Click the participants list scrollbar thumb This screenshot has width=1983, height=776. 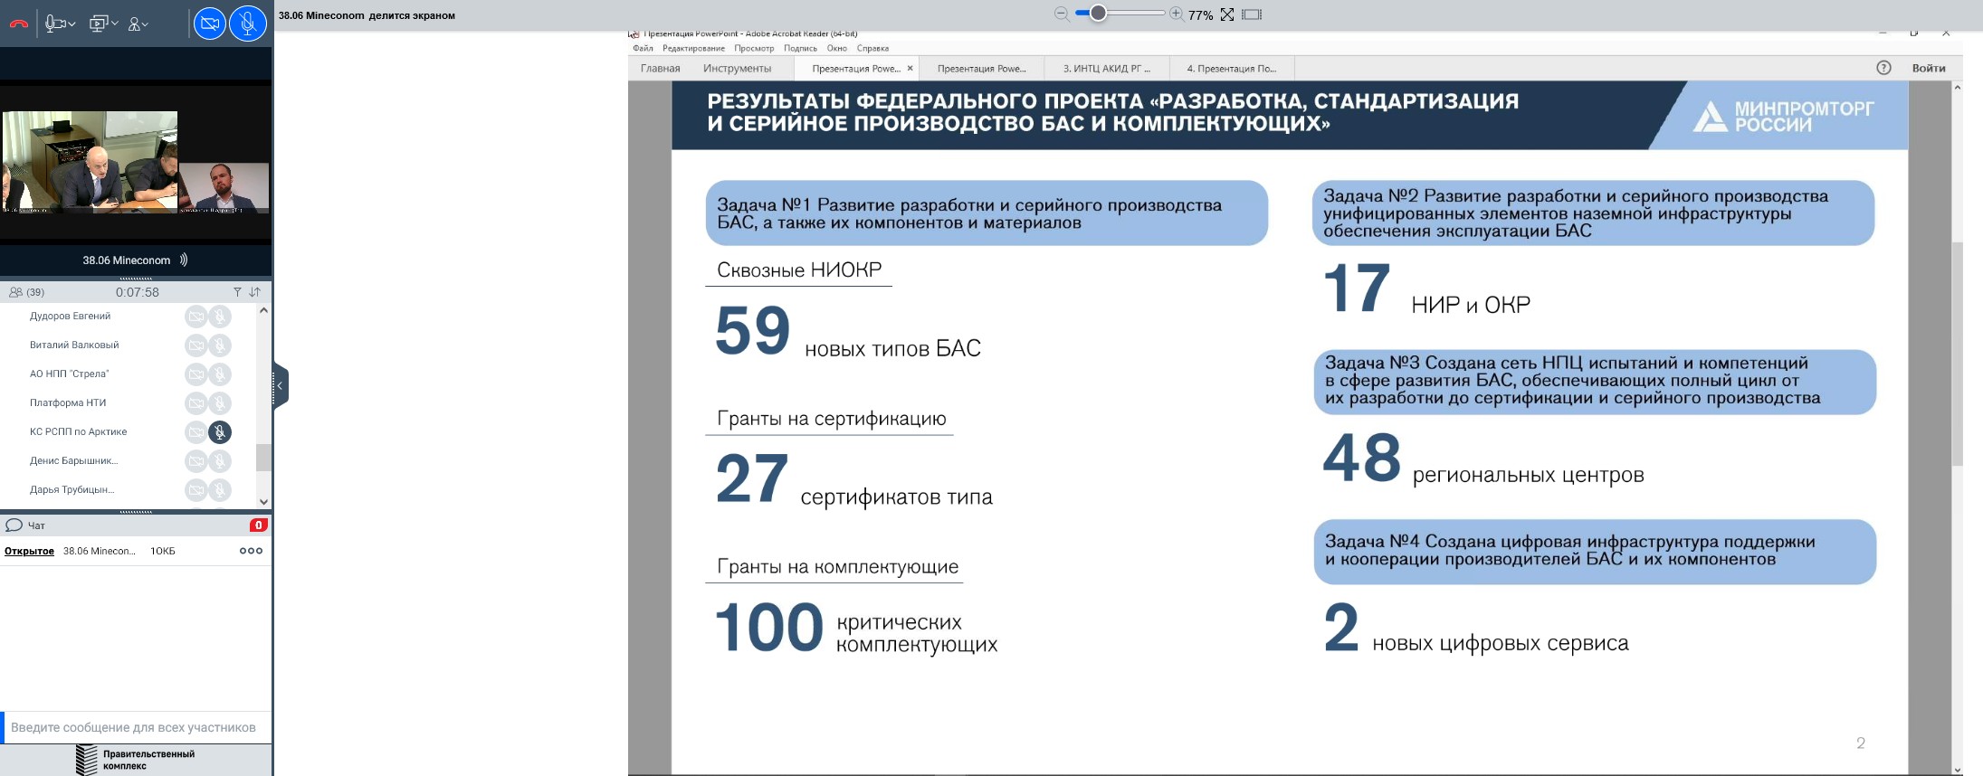[x=263, y=457]
